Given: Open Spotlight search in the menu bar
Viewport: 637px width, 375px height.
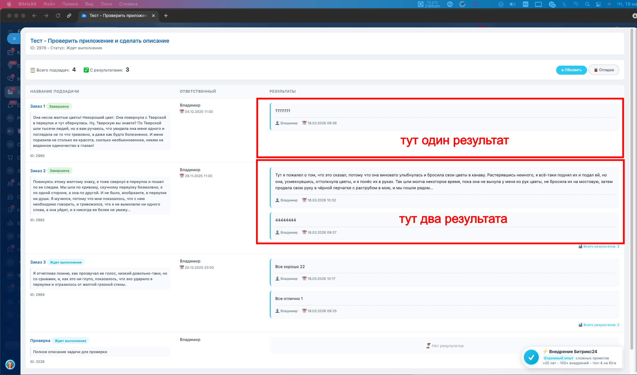Looking at the screenshot, I should (587, 4).
